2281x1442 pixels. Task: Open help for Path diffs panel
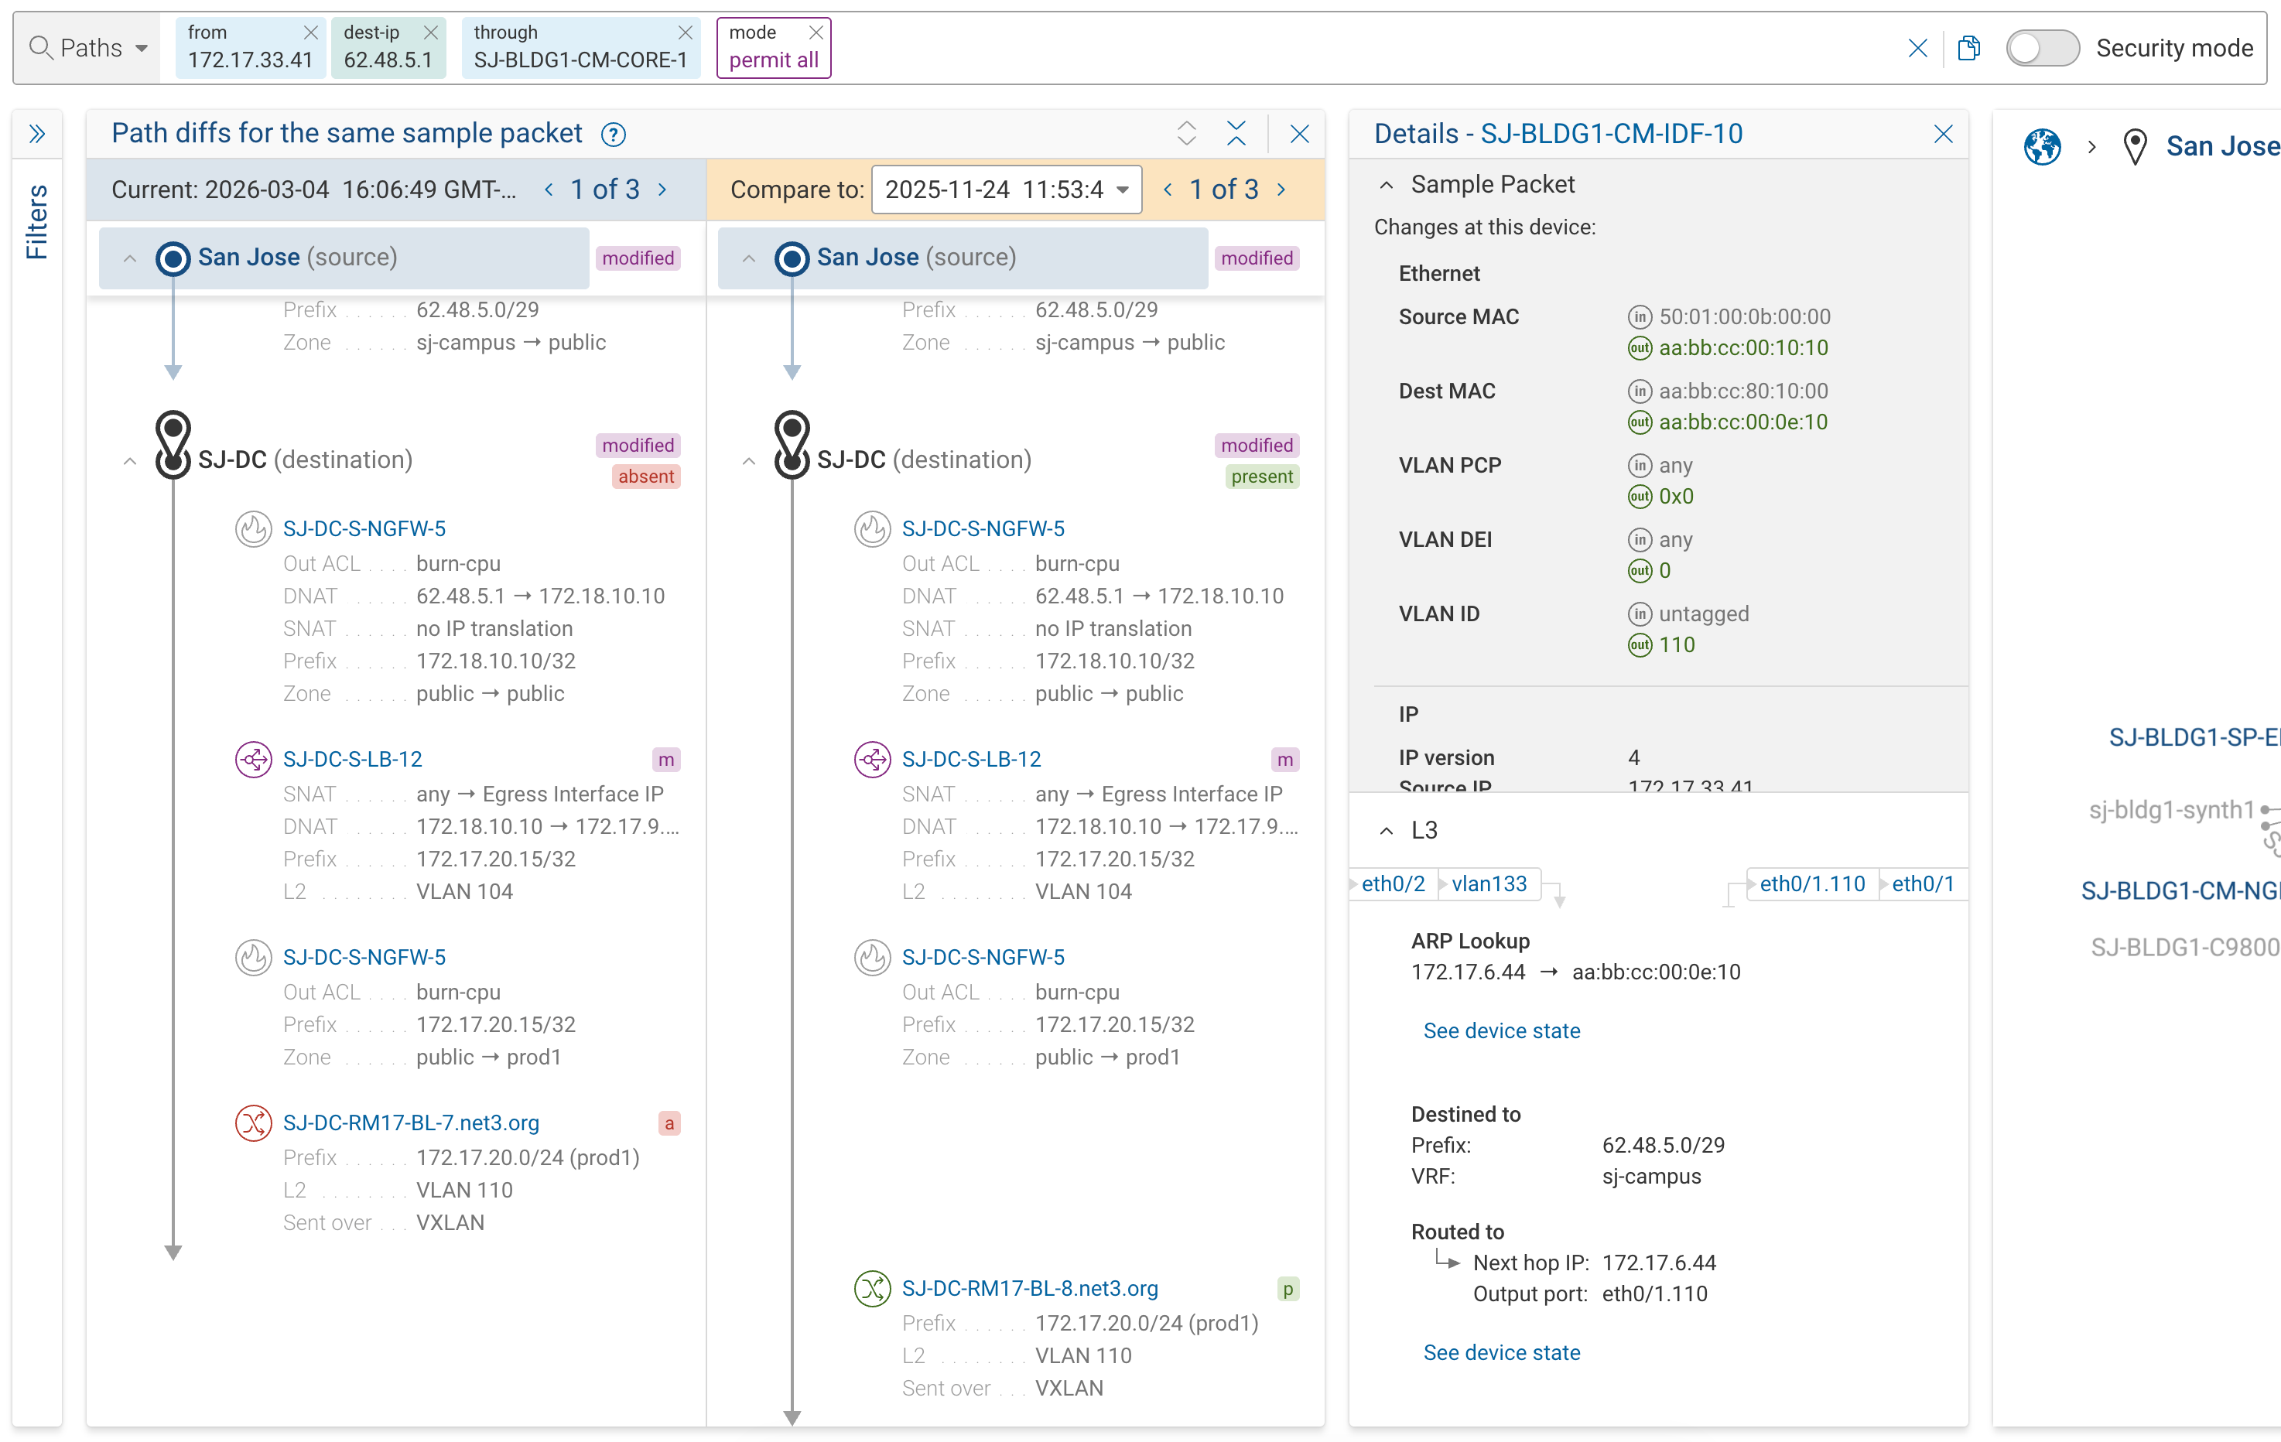[x=614, y=135]
